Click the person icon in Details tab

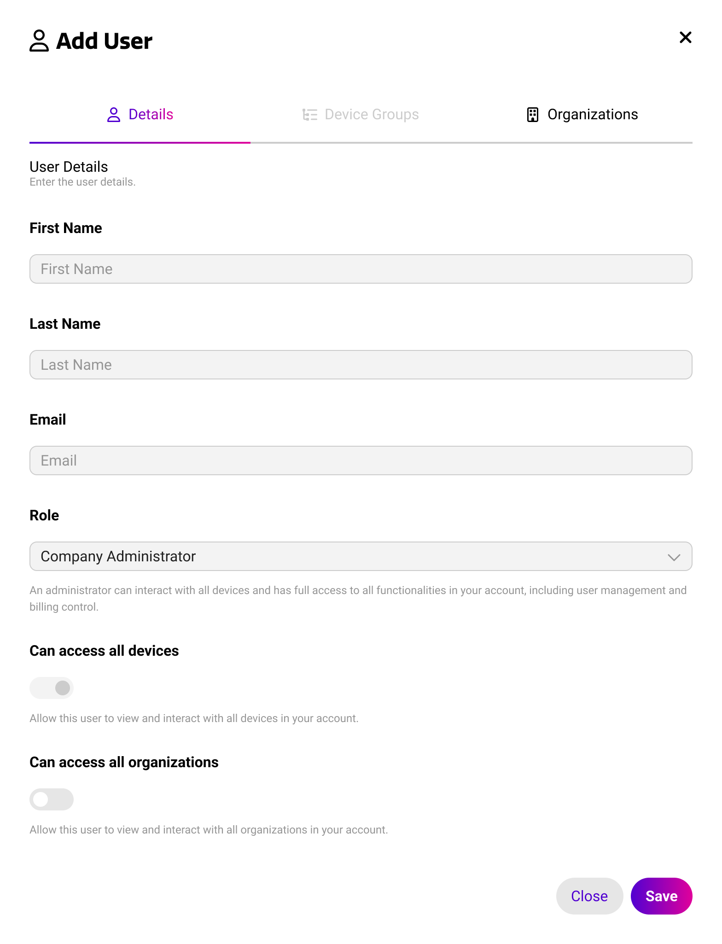coord(113,115)
